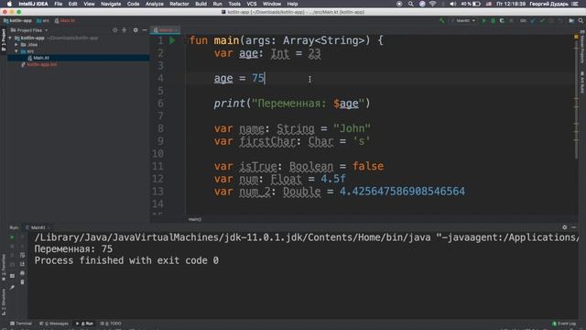
Task: Click Run with Coverage icon in toolbar
Action: coord(502,21)
